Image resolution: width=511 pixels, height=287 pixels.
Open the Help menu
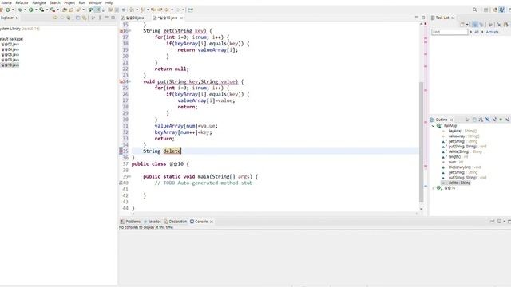pos(109,2)
